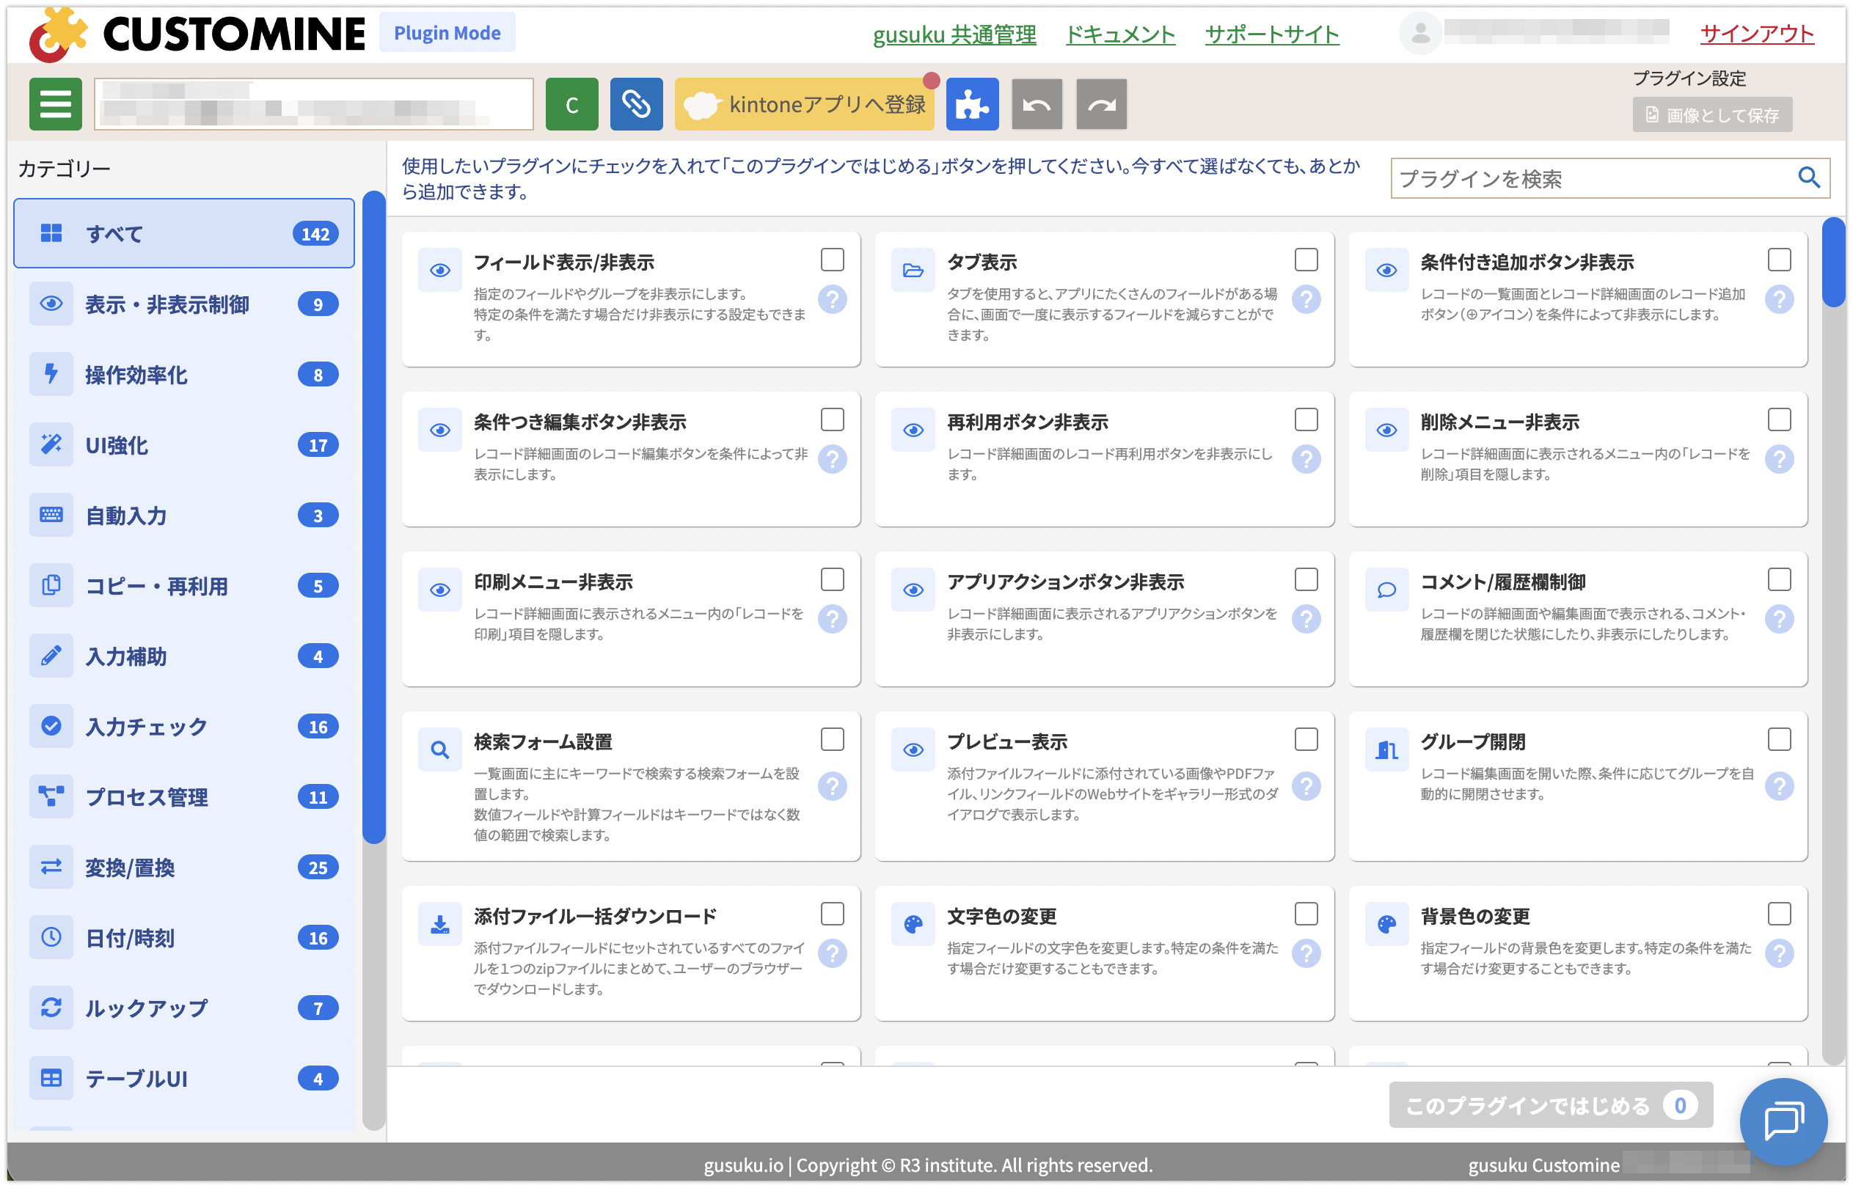
Task: Open help for 背景色の変更
Action: (1779, 953)
